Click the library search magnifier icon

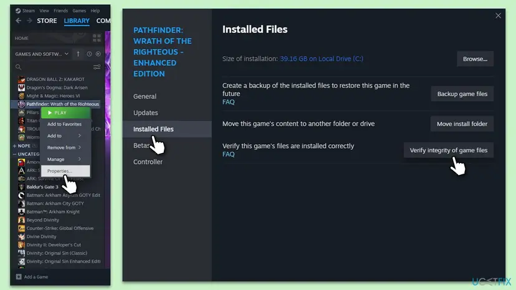(x=18, y=67)
